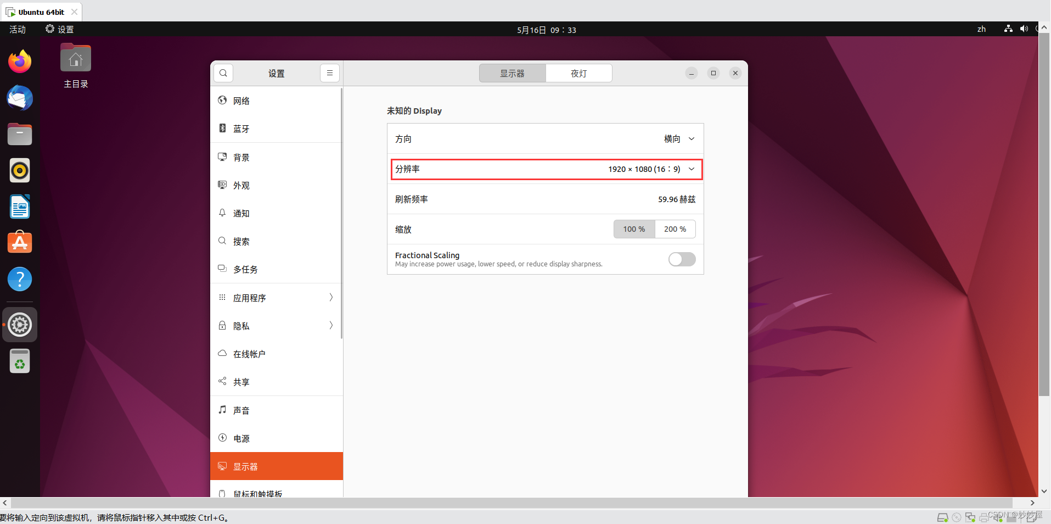Open the network status tray icon
Image resolution: width=1051 pixels, height=524 pixels.
point(1008,29)
